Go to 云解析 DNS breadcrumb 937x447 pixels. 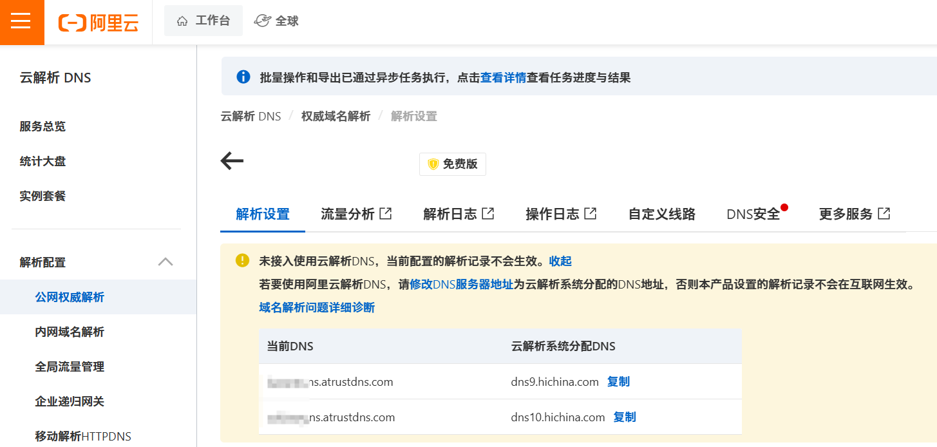pos(251,116)
